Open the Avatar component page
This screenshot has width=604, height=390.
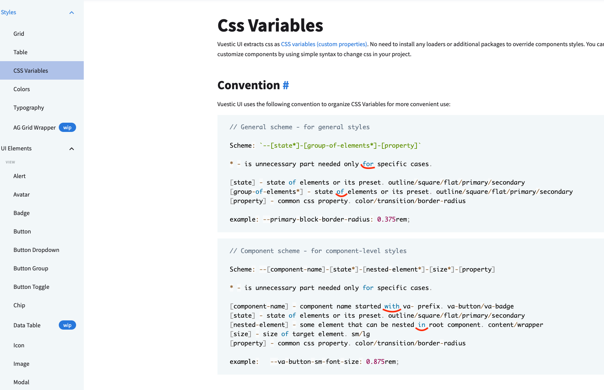coord(21,194)
